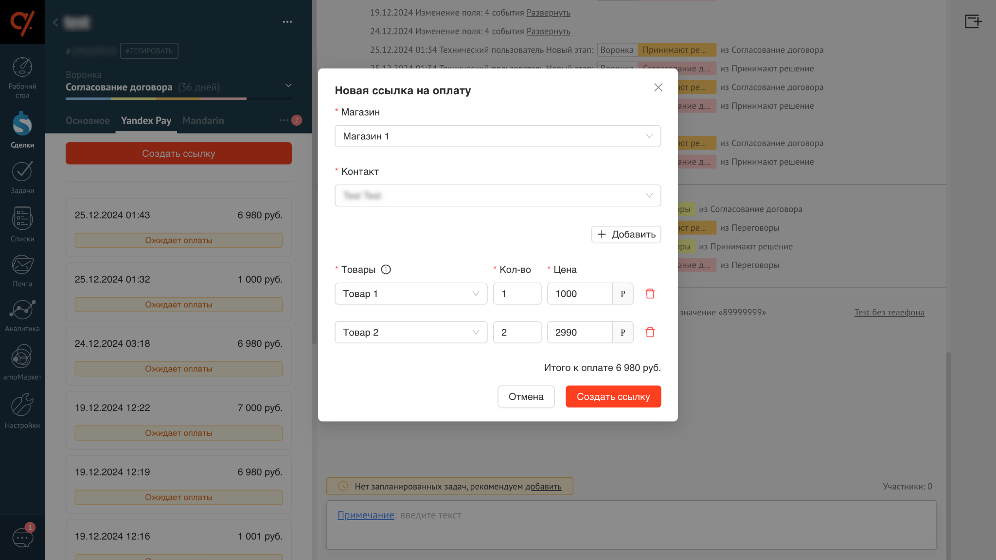Open the chat notifications icon at bottom left
Screen dimensions: 996x560
(22, 537)
